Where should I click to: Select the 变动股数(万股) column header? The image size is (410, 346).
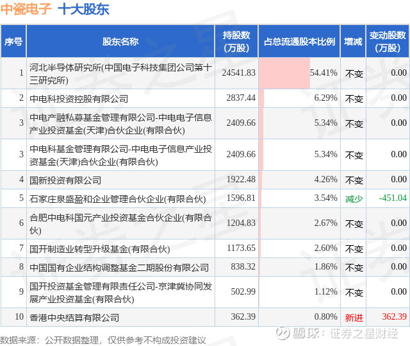click(388, 41)
